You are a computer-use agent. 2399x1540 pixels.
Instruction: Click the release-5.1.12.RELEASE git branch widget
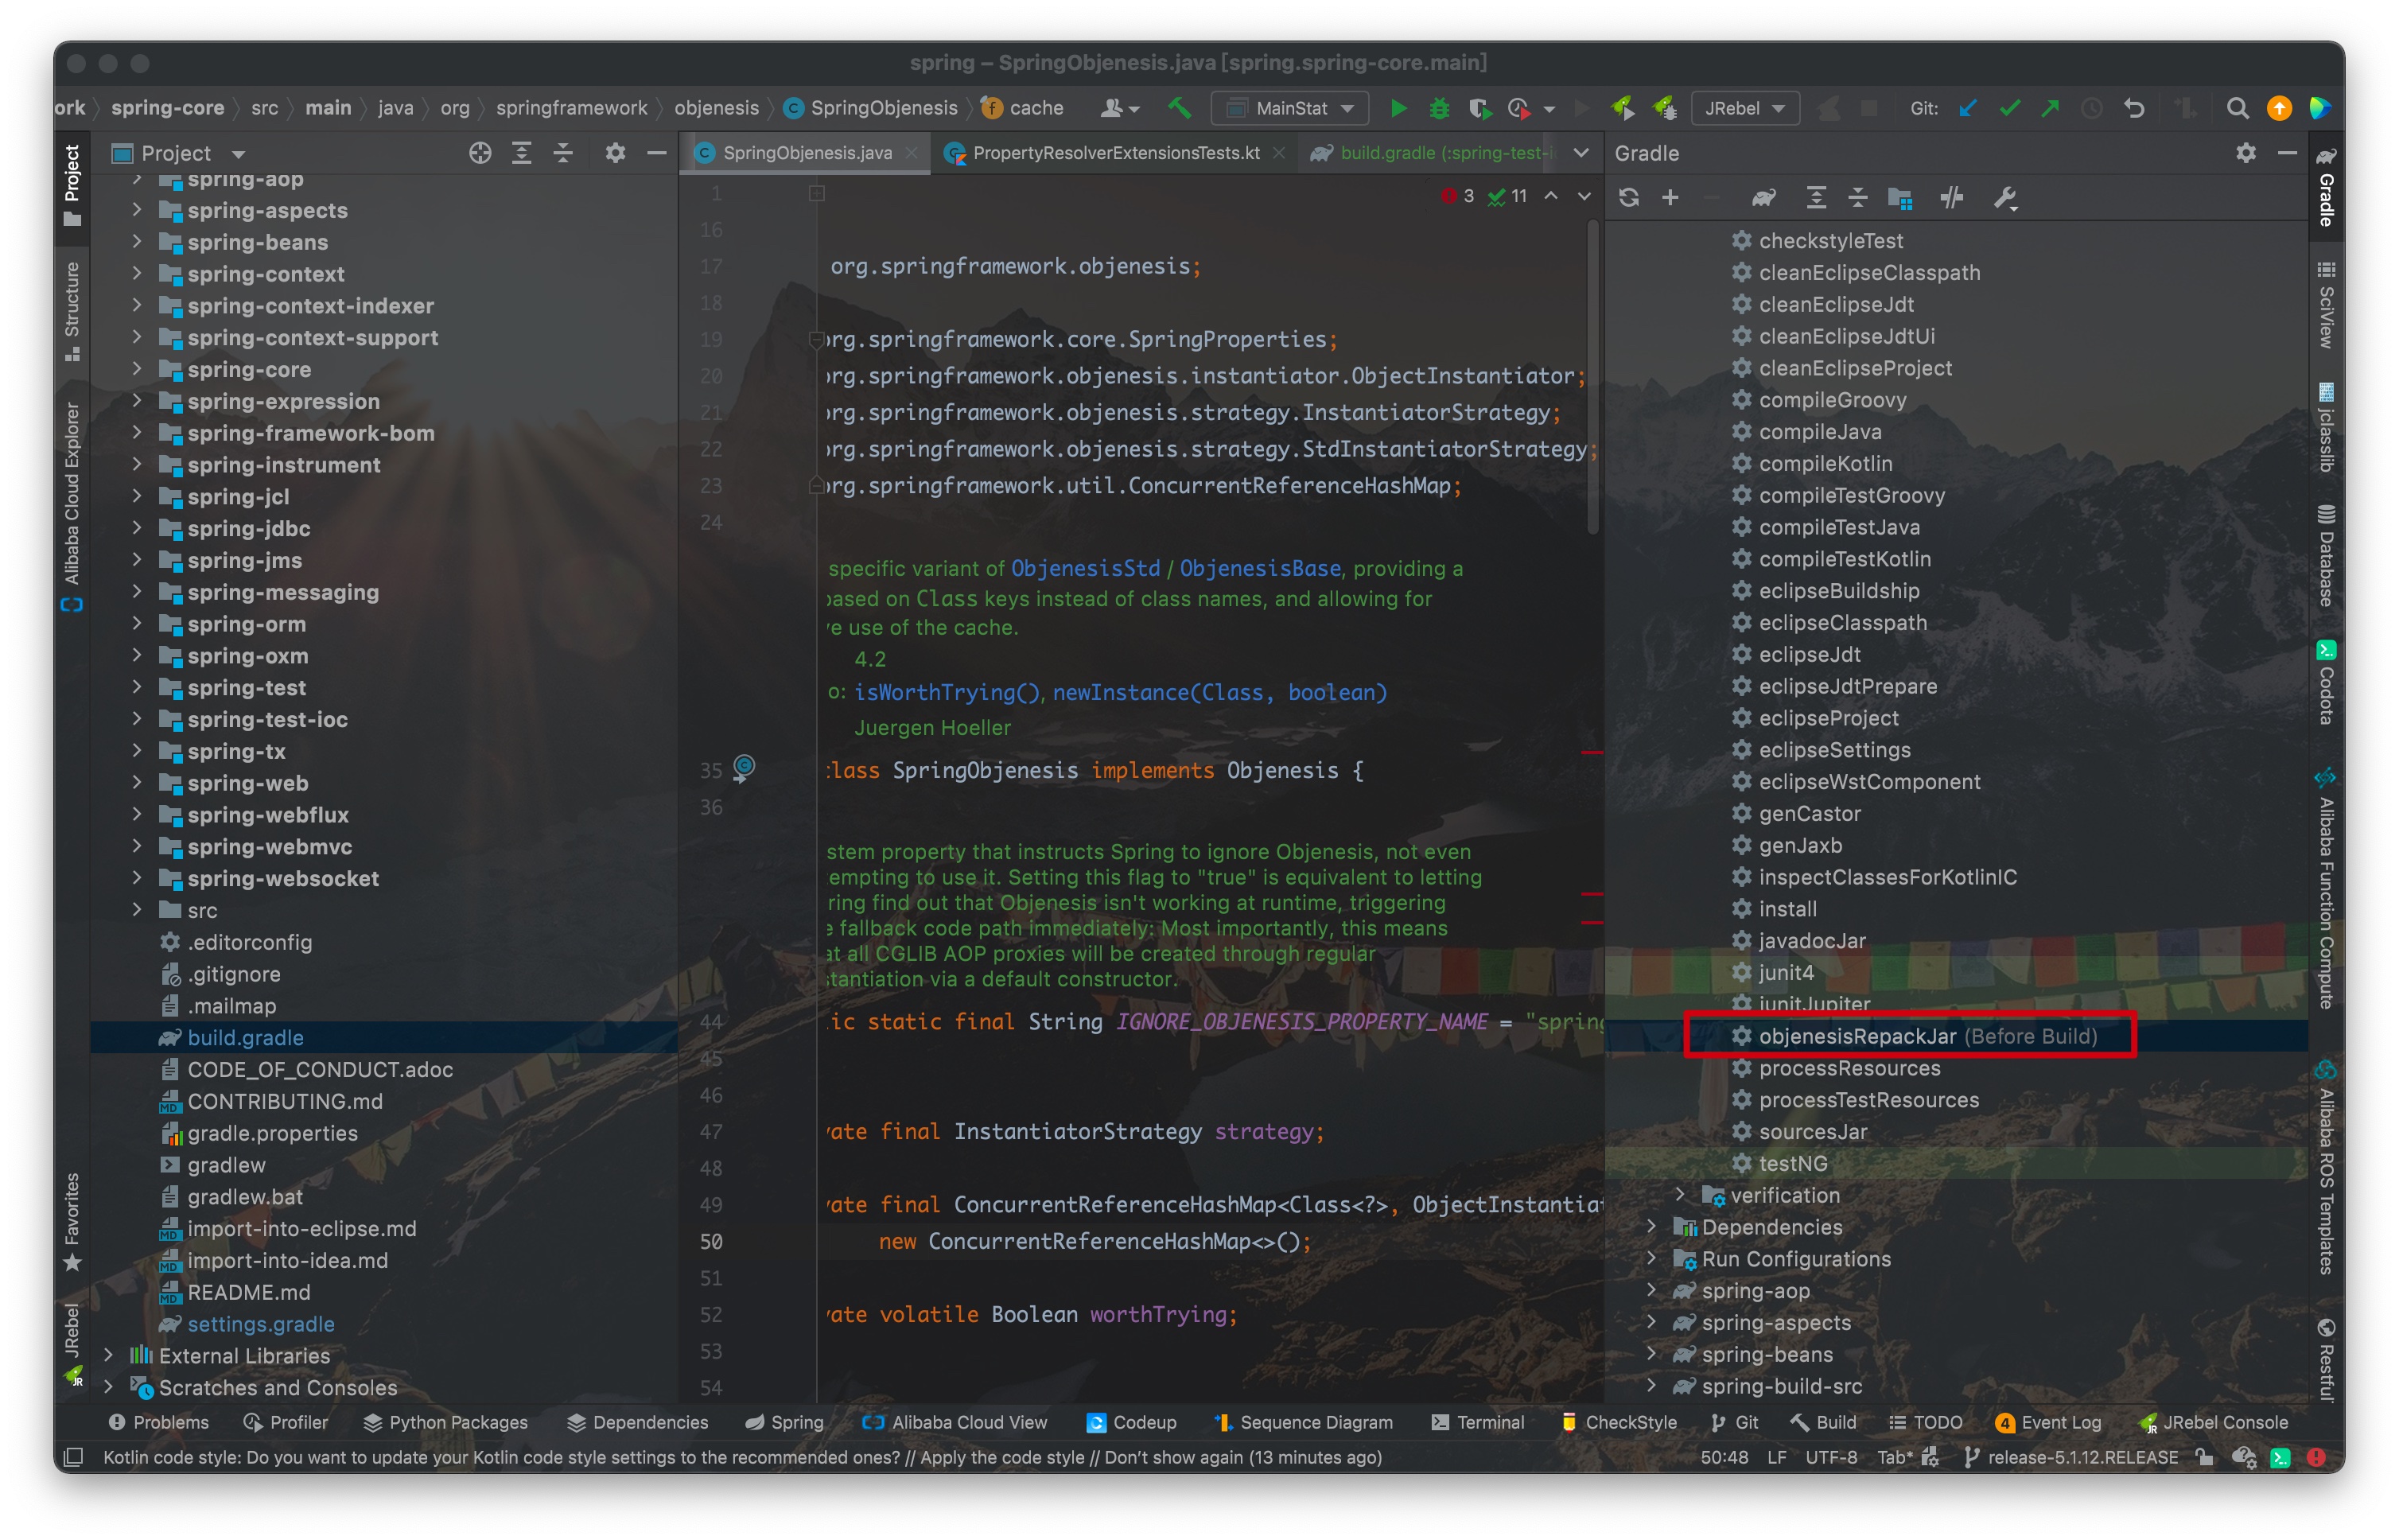point(2071,1457)
